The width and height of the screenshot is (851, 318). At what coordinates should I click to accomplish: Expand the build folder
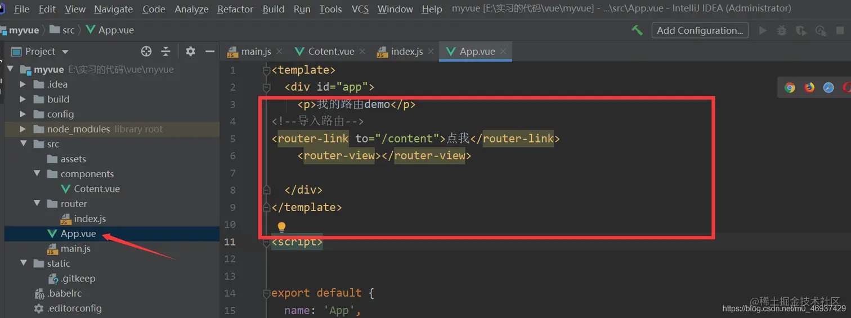(23, 99)
